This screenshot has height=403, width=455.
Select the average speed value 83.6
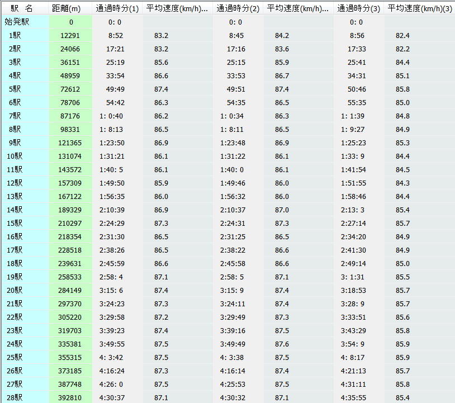point(282,49)
